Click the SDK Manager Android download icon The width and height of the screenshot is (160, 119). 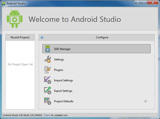[x=48, y=49]
